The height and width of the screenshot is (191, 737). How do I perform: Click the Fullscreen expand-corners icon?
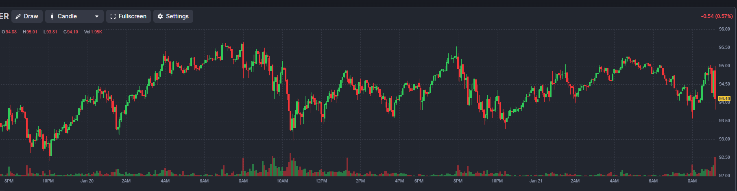[x=113, y=16]
